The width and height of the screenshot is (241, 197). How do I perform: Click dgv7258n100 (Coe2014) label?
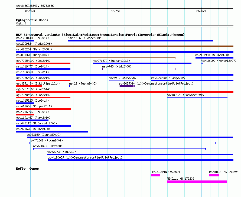[33, 95]
